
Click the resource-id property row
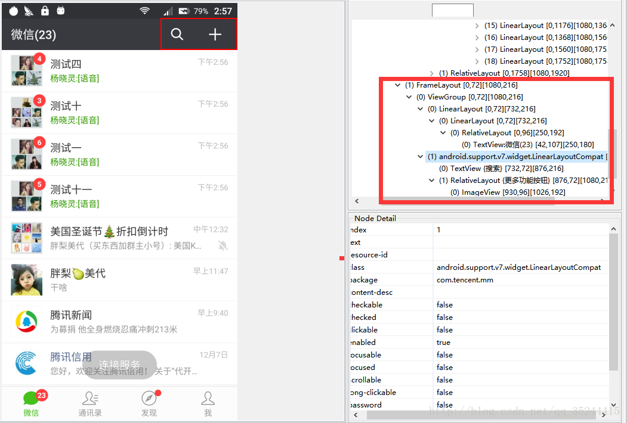(x=479, y=255)
